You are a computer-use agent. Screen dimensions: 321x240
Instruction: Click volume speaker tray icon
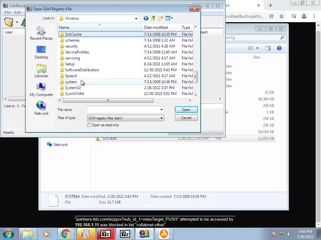pos(289,234)
